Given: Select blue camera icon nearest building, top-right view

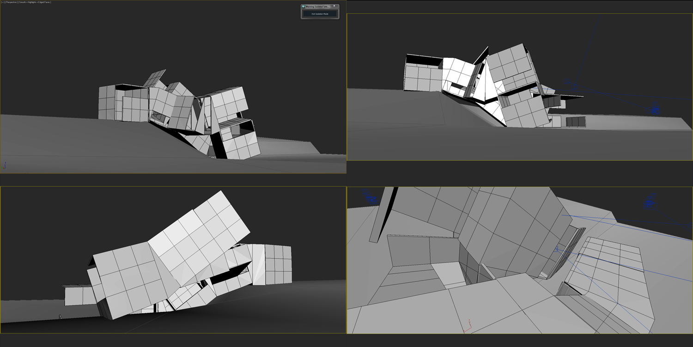Looking at the screenshot, I should [574, 86].
